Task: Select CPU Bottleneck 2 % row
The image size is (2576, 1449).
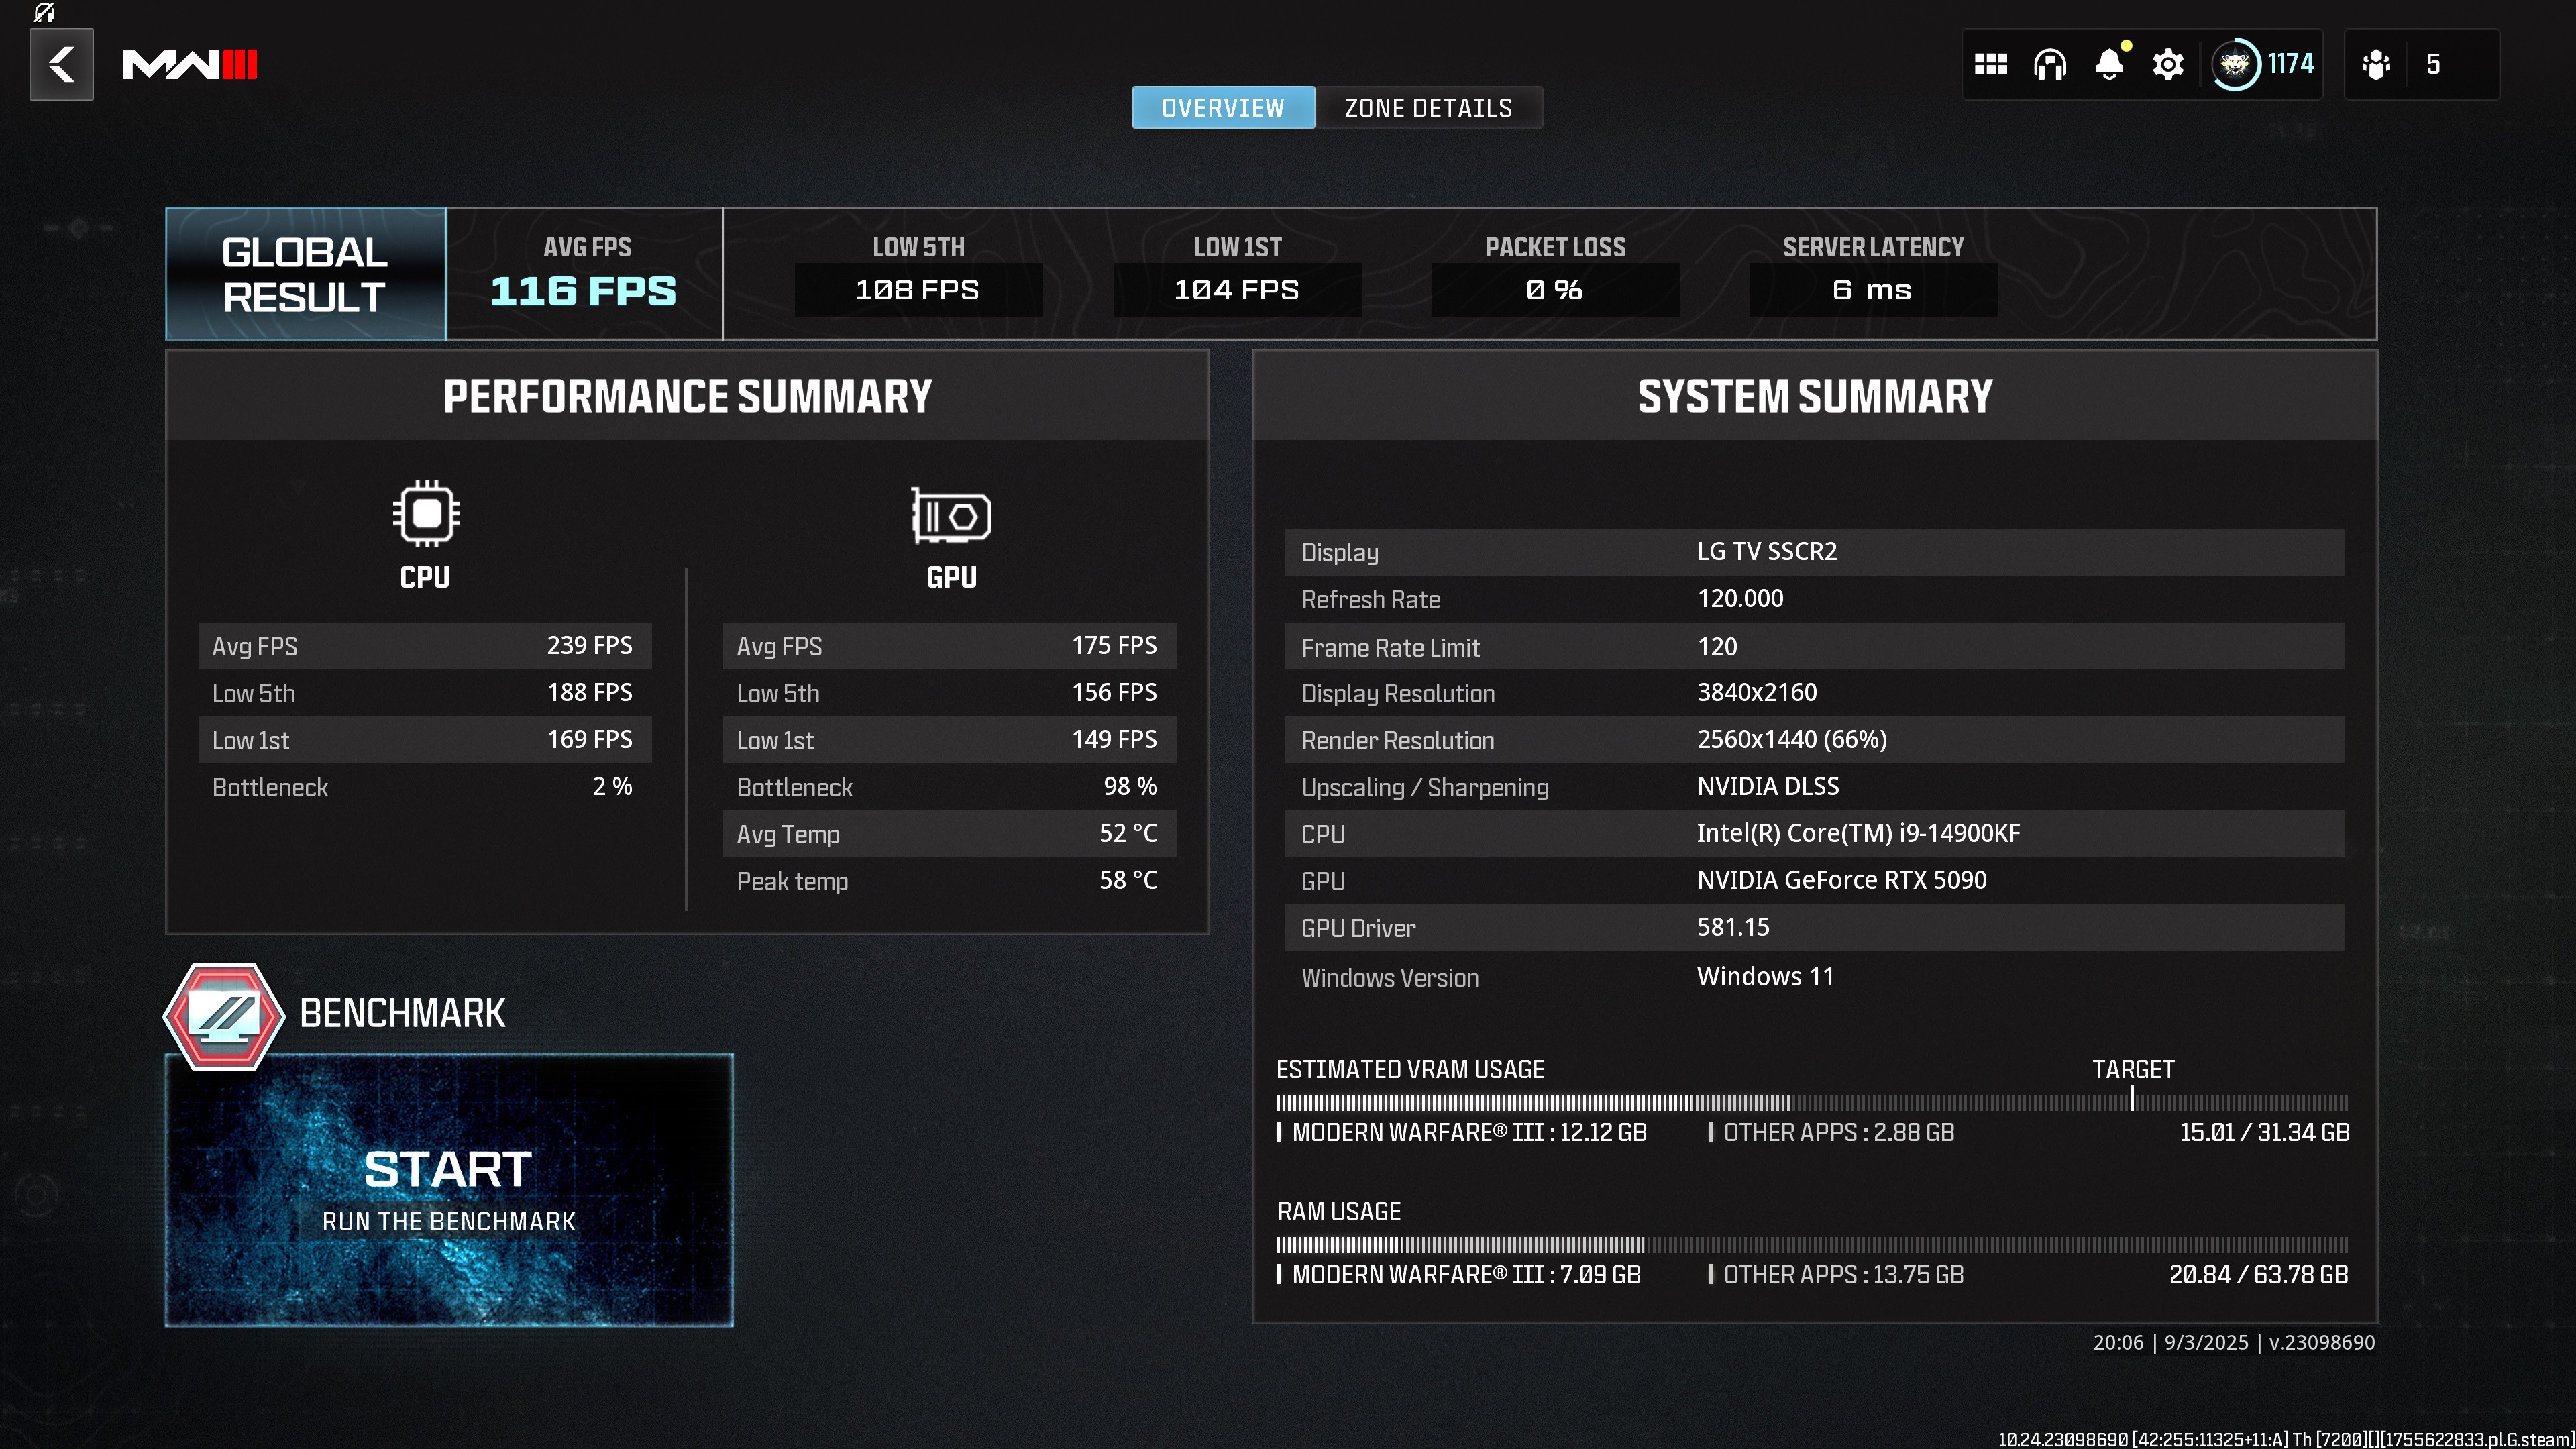Action: pyautogui.click(x=425, y=787)
